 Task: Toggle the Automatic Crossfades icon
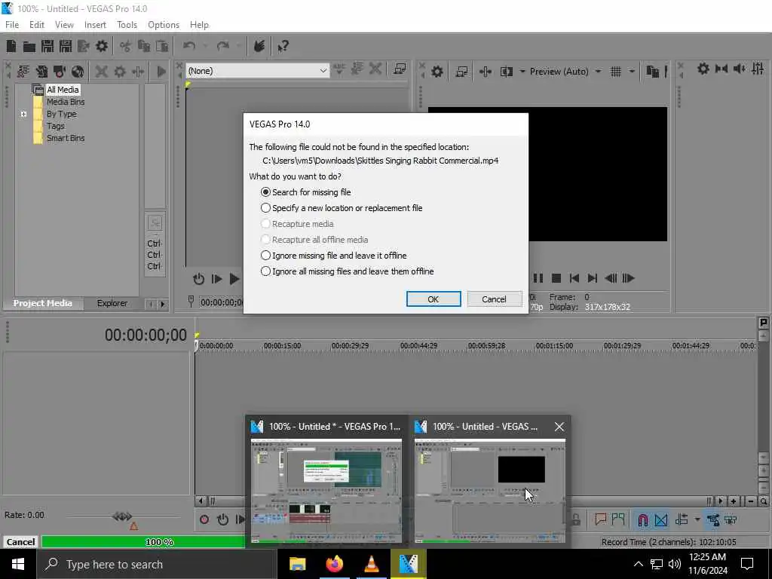pos(660,520)
